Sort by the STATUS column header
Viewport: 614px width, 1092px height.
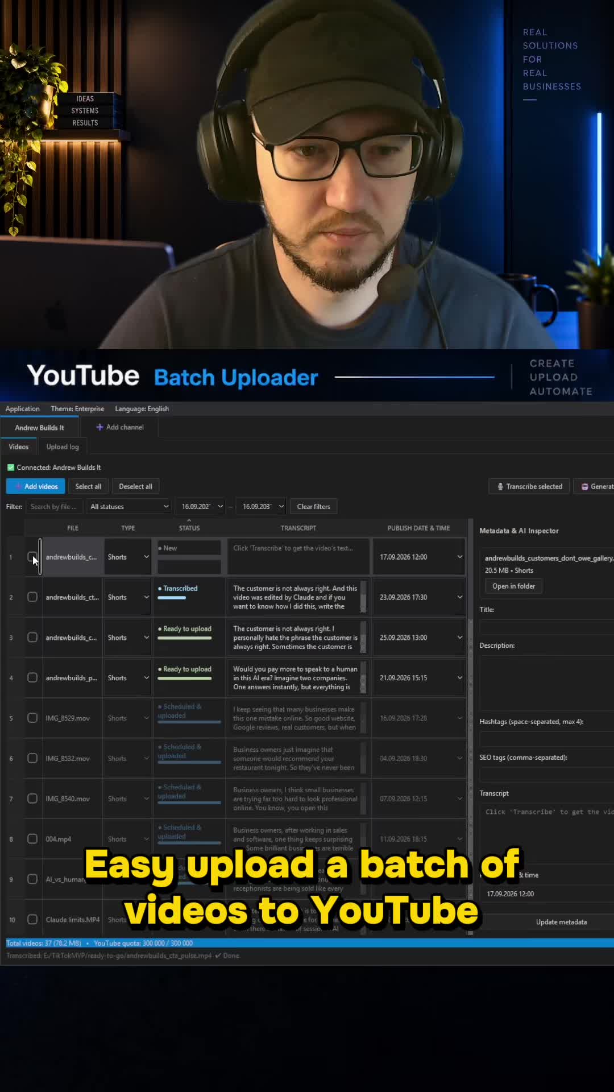[189, 528]
